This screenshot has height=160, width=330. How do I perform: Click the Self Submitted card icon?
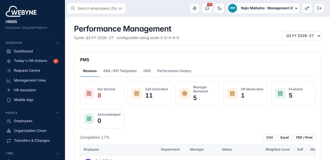[137, 93]
